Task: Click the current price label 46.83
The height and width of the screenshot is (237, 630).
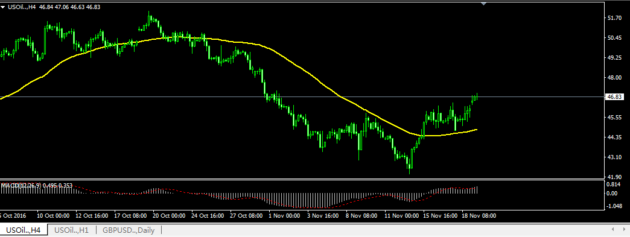Action: pyautogui.click(x=616, y=97)
